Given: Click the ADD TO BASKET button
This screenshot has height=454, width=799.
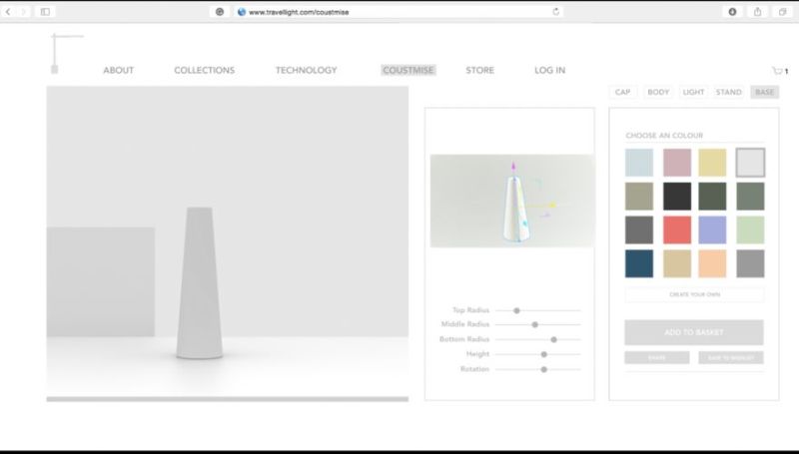Looking at the screenshot, I should [x=694, y=332].
